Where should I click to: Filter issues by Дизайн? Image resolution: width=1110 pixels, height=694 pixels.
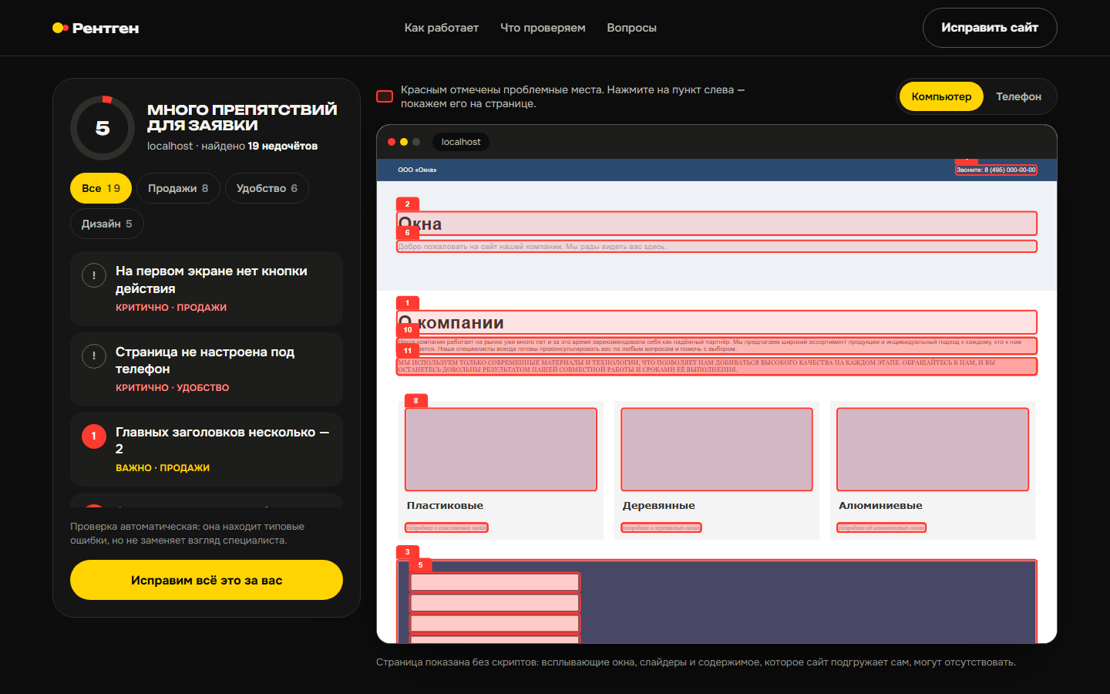tap(107, 224)
